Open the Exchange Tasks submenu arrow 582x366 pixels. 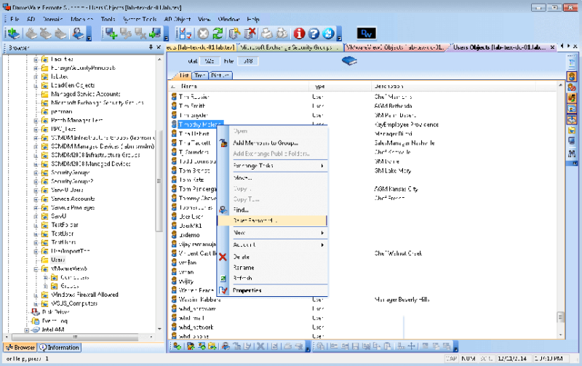[322, 166]
